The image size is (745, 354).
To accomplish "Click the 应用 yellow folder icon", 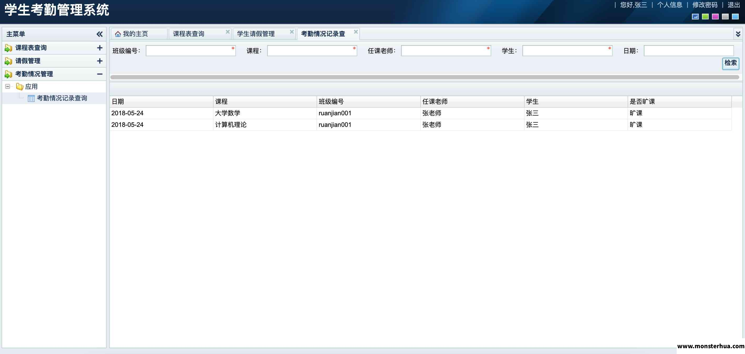I will point(20,86).
